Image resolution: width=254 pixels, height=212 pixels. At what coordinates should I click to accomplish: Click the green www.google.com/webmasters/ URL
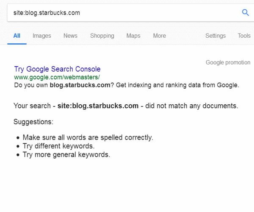[x=57, y=77]
